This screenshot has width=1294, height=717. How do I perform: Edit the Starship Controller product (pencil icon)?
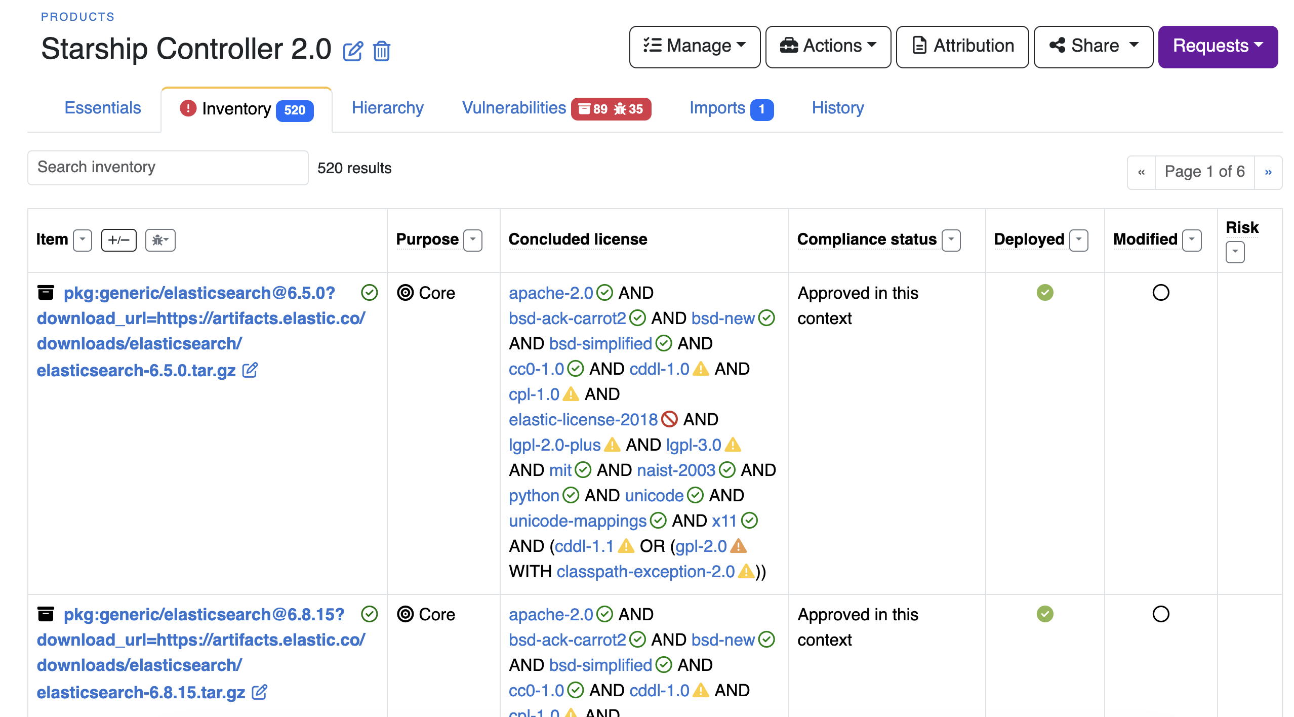point(353,51)
